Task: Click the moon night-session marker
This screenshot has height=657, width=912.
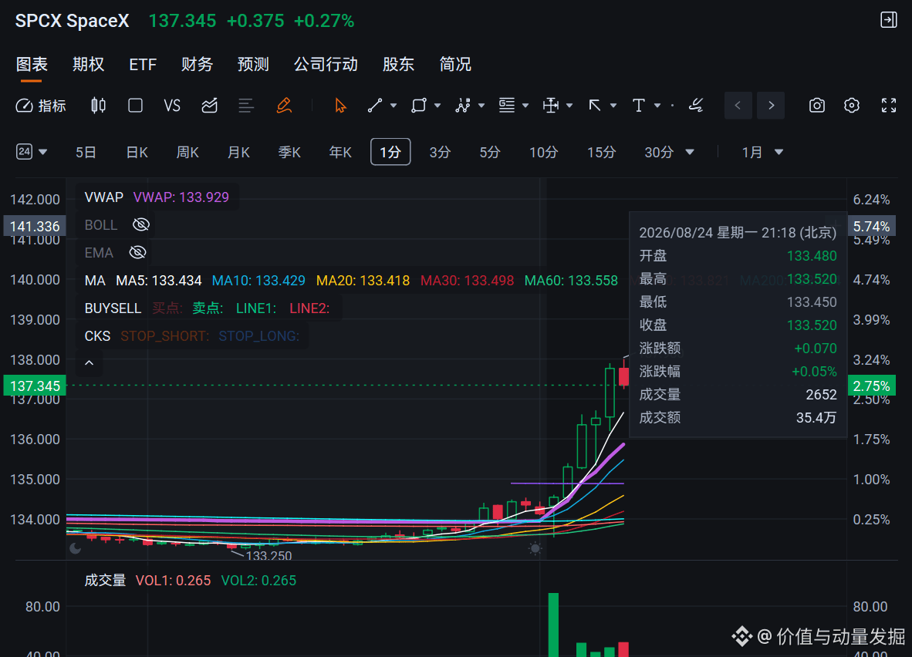Action: pos(75,548)
